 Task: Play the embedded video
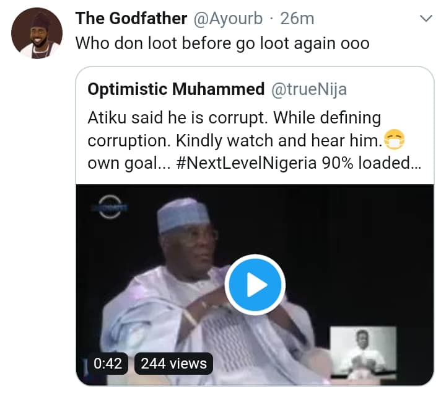(255, 285)
